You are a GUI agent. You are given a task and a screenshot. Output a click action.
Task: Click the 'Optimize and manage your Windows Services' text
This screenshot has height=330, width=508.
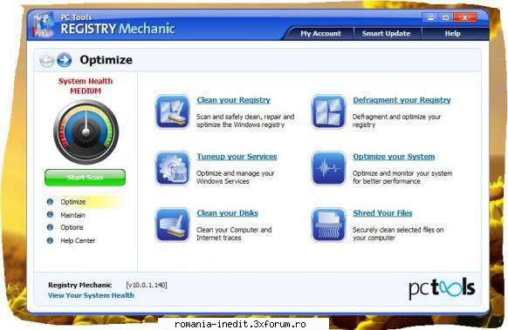235,177
